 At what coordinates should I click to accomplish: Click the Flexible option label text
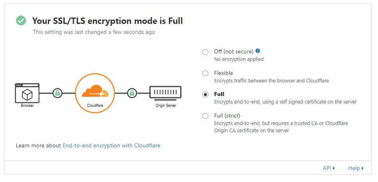point(224,73)
